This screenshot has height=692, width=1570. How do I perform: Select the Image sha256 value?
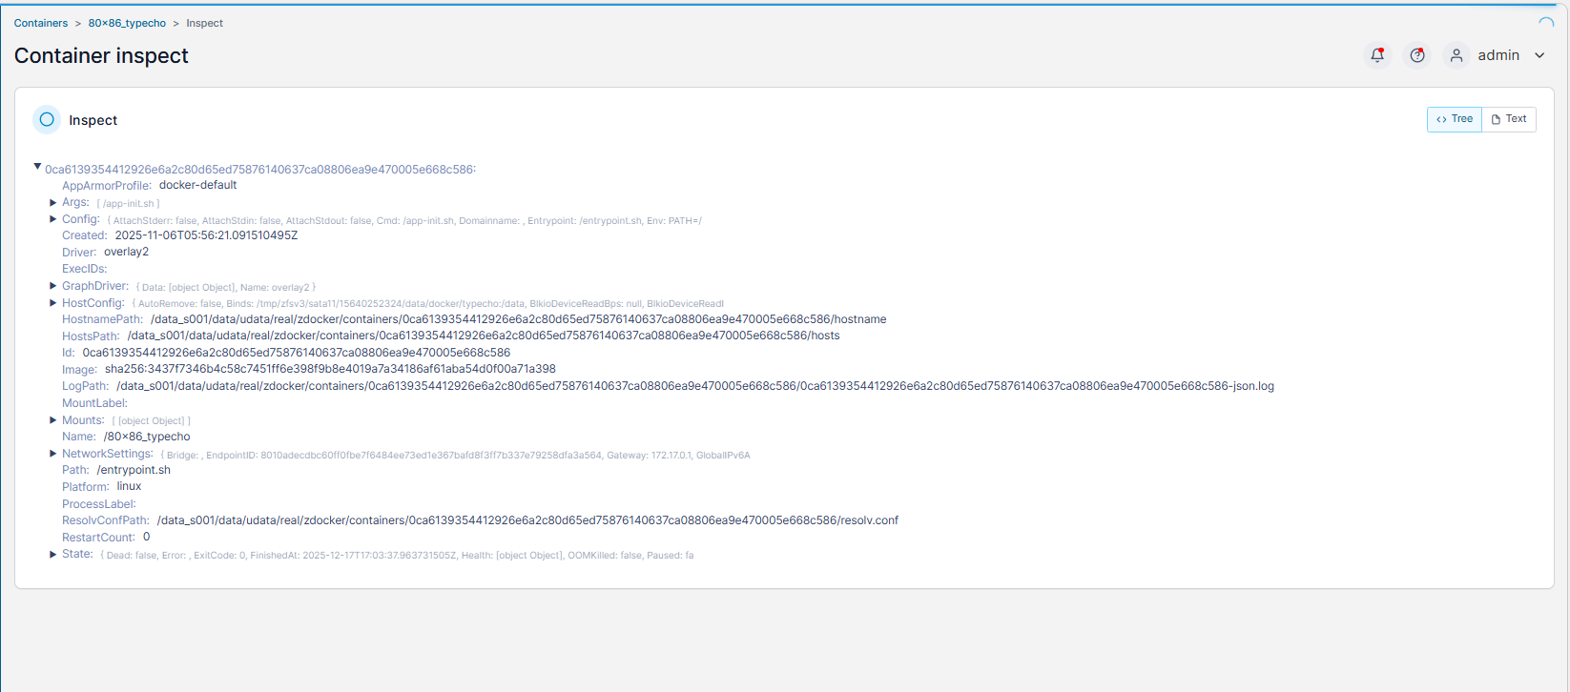pos(330,369)
